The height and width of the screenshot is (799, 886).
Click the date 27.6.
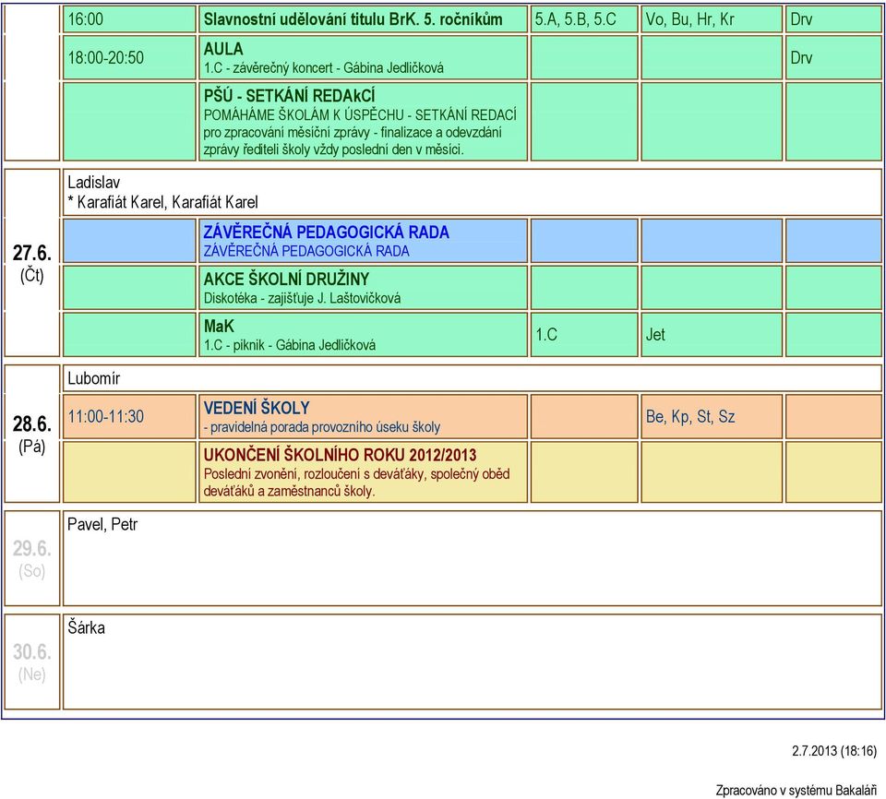[31, 253]
